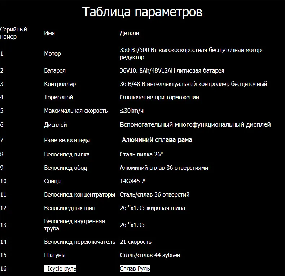Click the highlighted 'Icycle руль' cell
This screenshot has height=276, width=285.
[x=60, y=268]
